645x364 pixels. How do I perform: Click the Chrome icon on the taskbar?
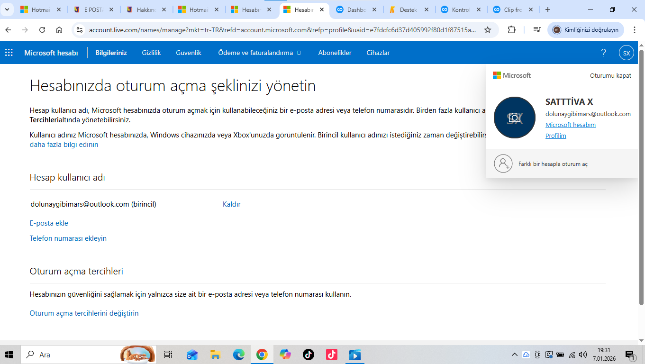coord(262,355)
